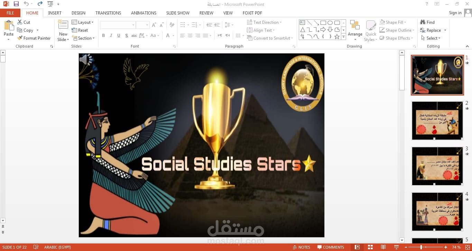Undo the last action

point(26,4)
